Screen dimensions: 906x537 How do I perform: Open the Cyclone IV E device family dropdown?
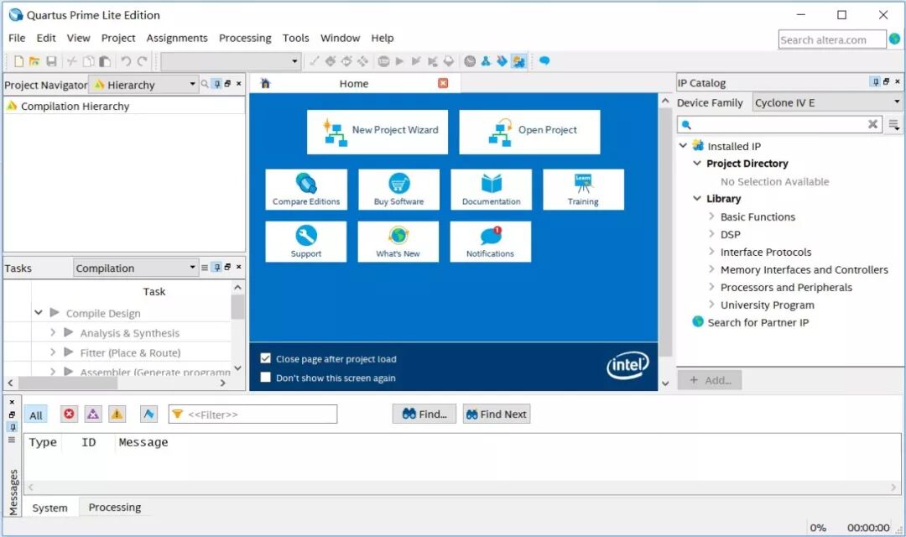pyautogui.click(x=827, y=102)
